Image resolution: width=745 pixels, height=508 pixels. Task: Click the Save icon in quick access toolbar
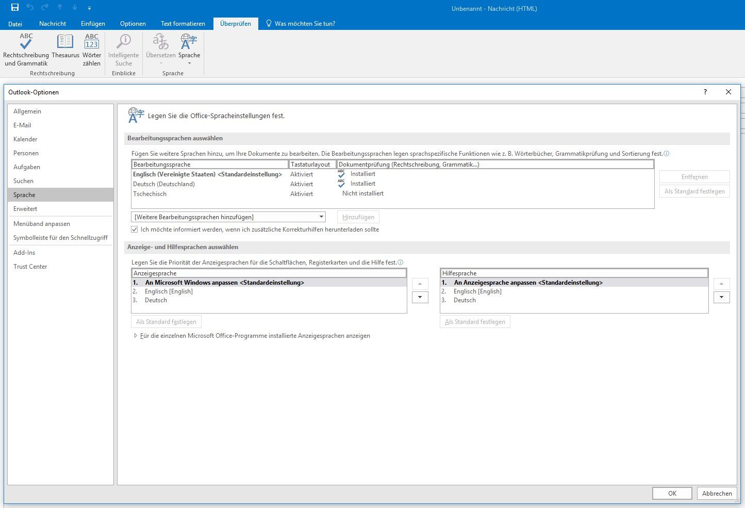pyautogui.click(x=15, y=7)
